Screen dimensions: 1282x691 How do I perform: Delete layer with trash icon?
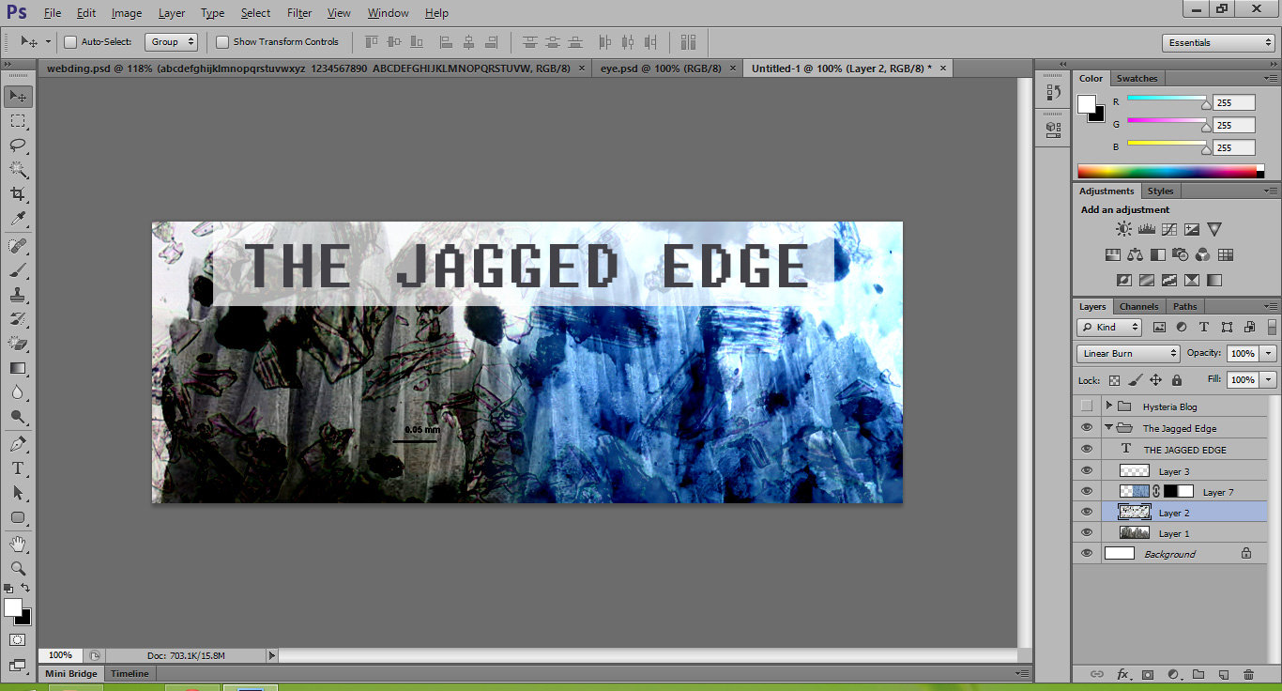click(x=1248, y=674)
